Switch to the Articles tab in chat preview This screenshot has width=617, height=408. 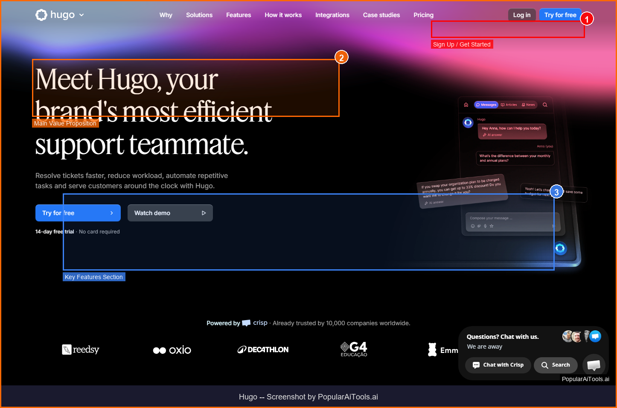tap(509, 105)
